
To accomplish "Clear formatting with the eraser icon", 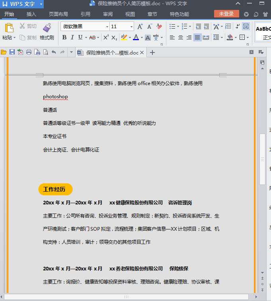I will coord(159,26).
